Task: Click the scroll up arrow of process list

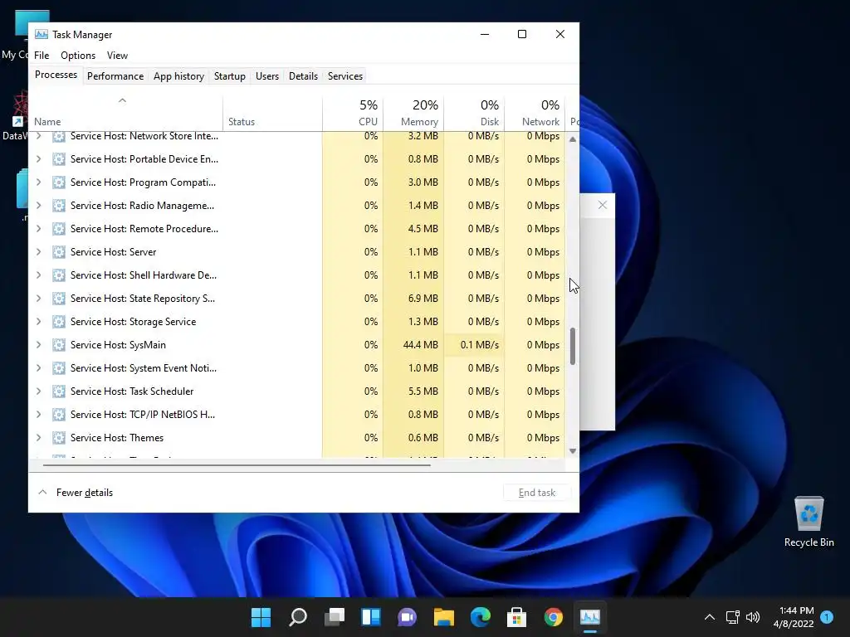Action: click(x=573, y=139)
